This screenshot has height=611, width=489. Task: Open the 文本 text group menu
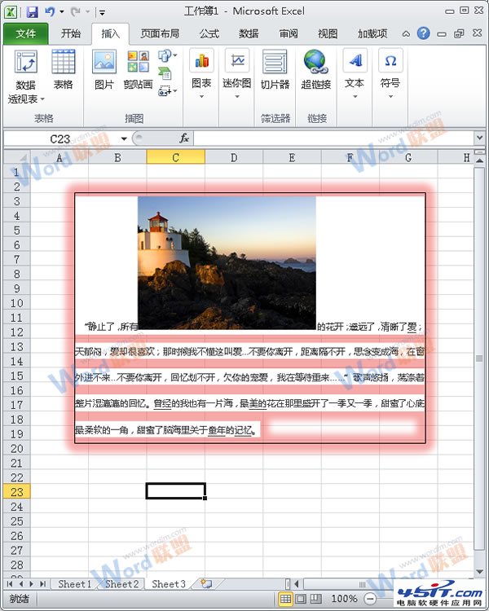click(x=355, y=74)
